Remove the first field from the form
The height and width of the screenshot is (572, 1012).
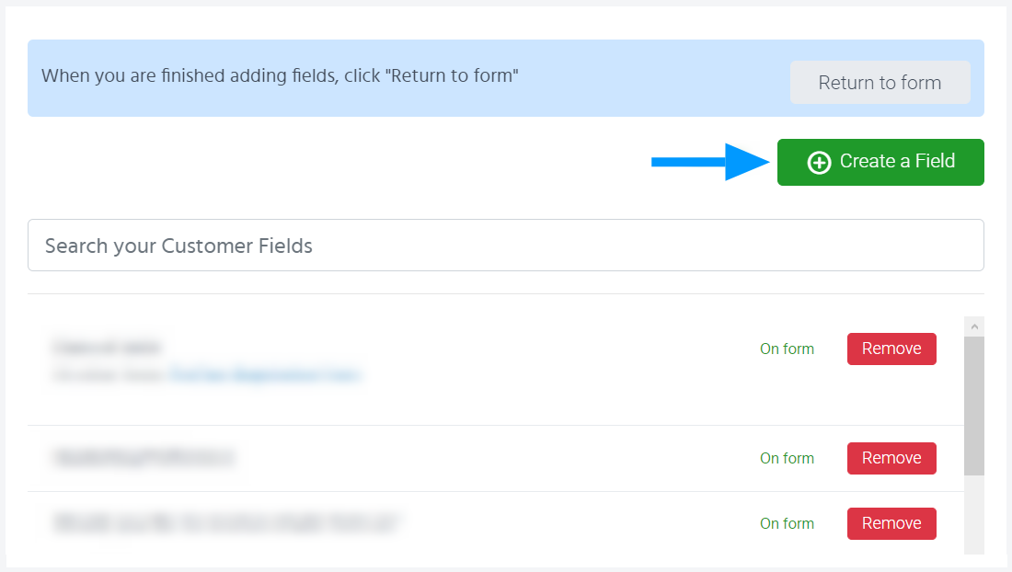coord(891,349)
